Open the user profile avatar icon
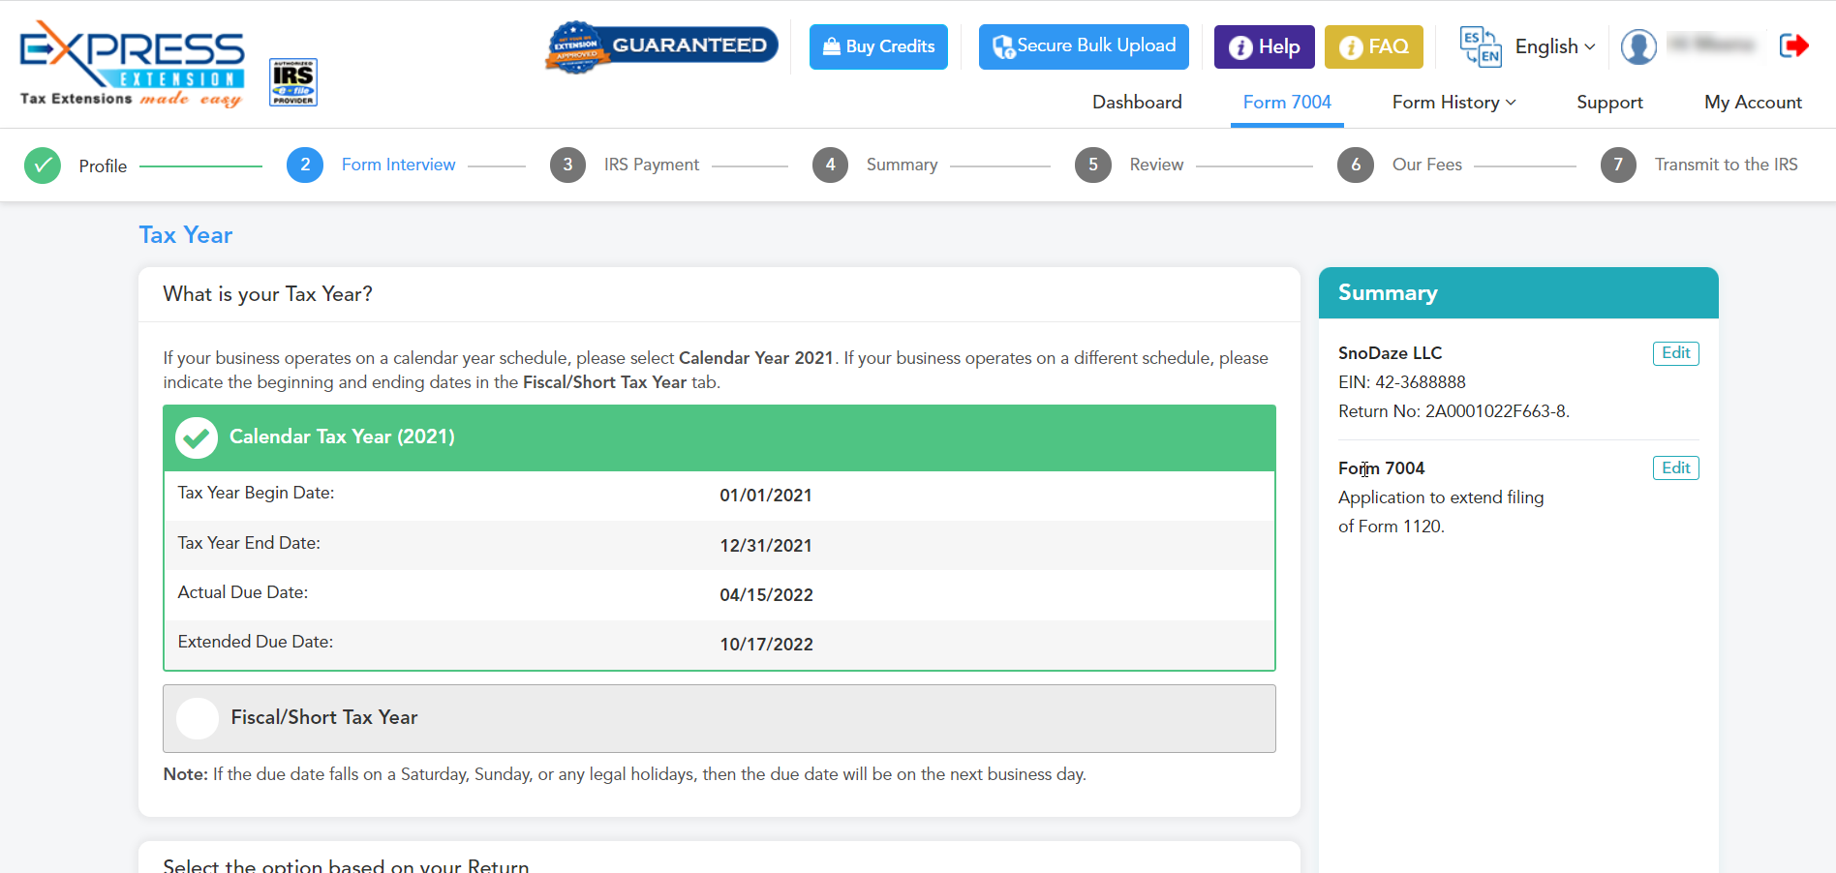Screen dimensions: 1836x873 click(1638, 46)
